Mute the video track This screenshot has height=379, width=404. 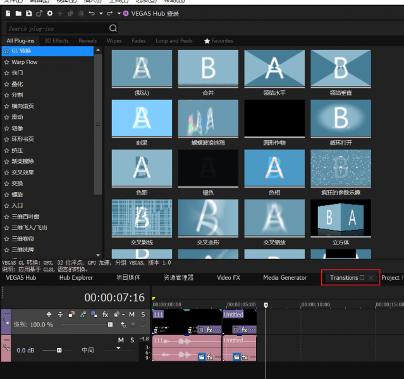coord(132,314)
